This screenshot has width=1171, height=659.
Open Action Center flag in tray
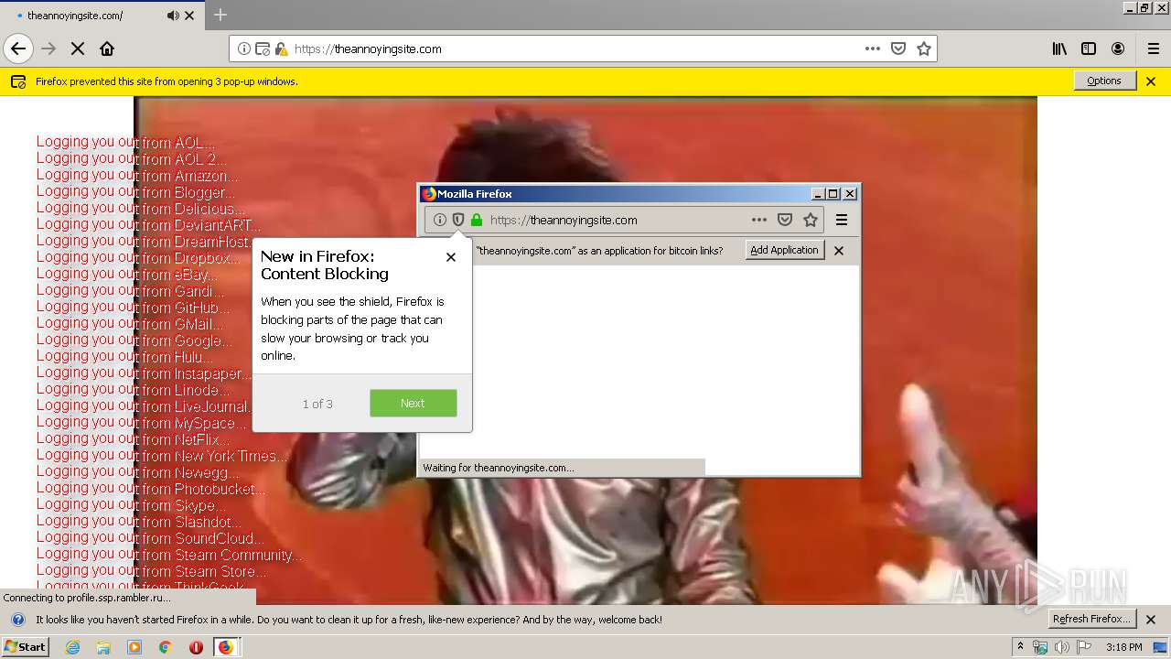click(x=1084, y=647)
